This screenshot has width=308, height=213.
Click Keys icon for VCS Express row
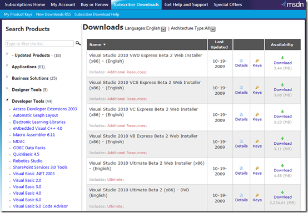point(257,88)
